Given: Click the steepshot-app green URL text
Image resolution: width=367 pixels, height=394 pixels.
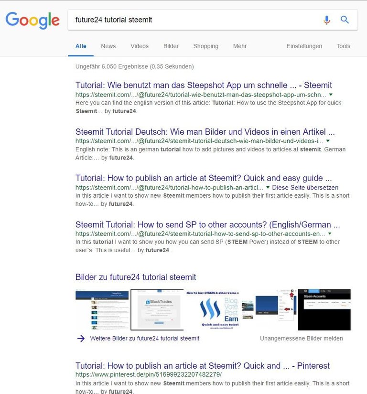Looking at the screenshot, I should tap(201, 95).
